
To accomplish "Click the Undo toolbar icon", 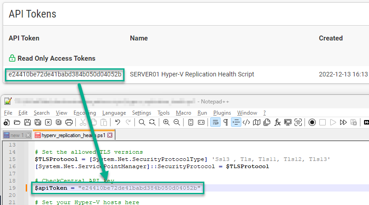I will [118, 122].
